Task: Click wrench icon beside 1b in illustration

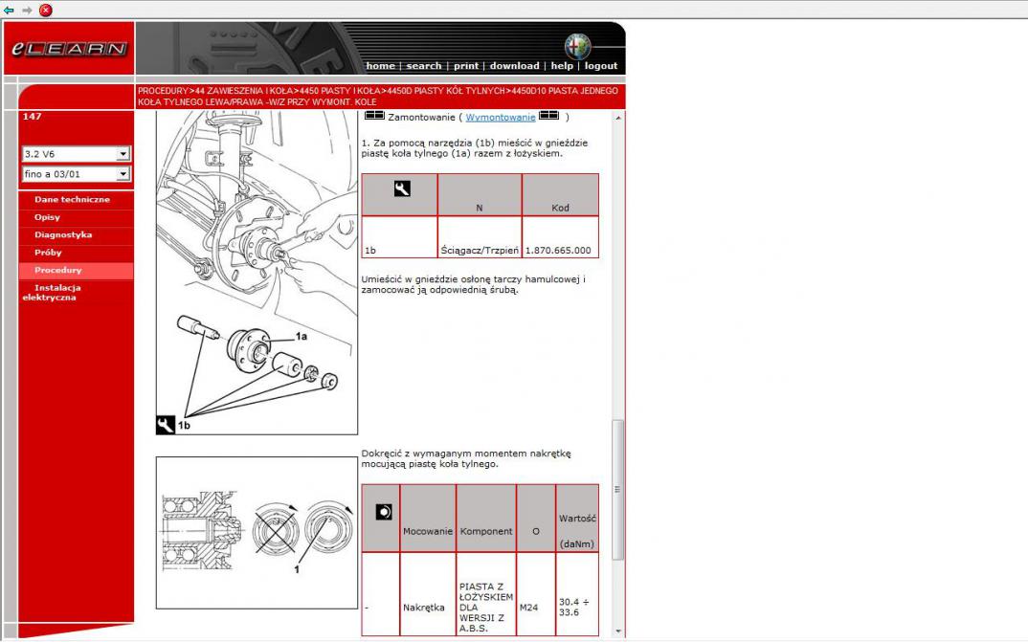Action: pyautogui.click(x=166, y=425)
